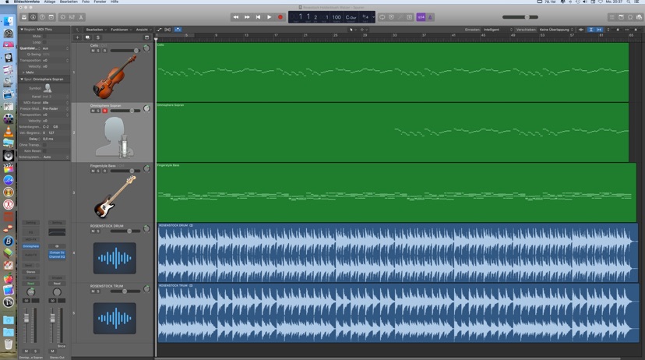Show automation curve icon in tracks menu bar
645x360 pixels.
coord(159,30)
